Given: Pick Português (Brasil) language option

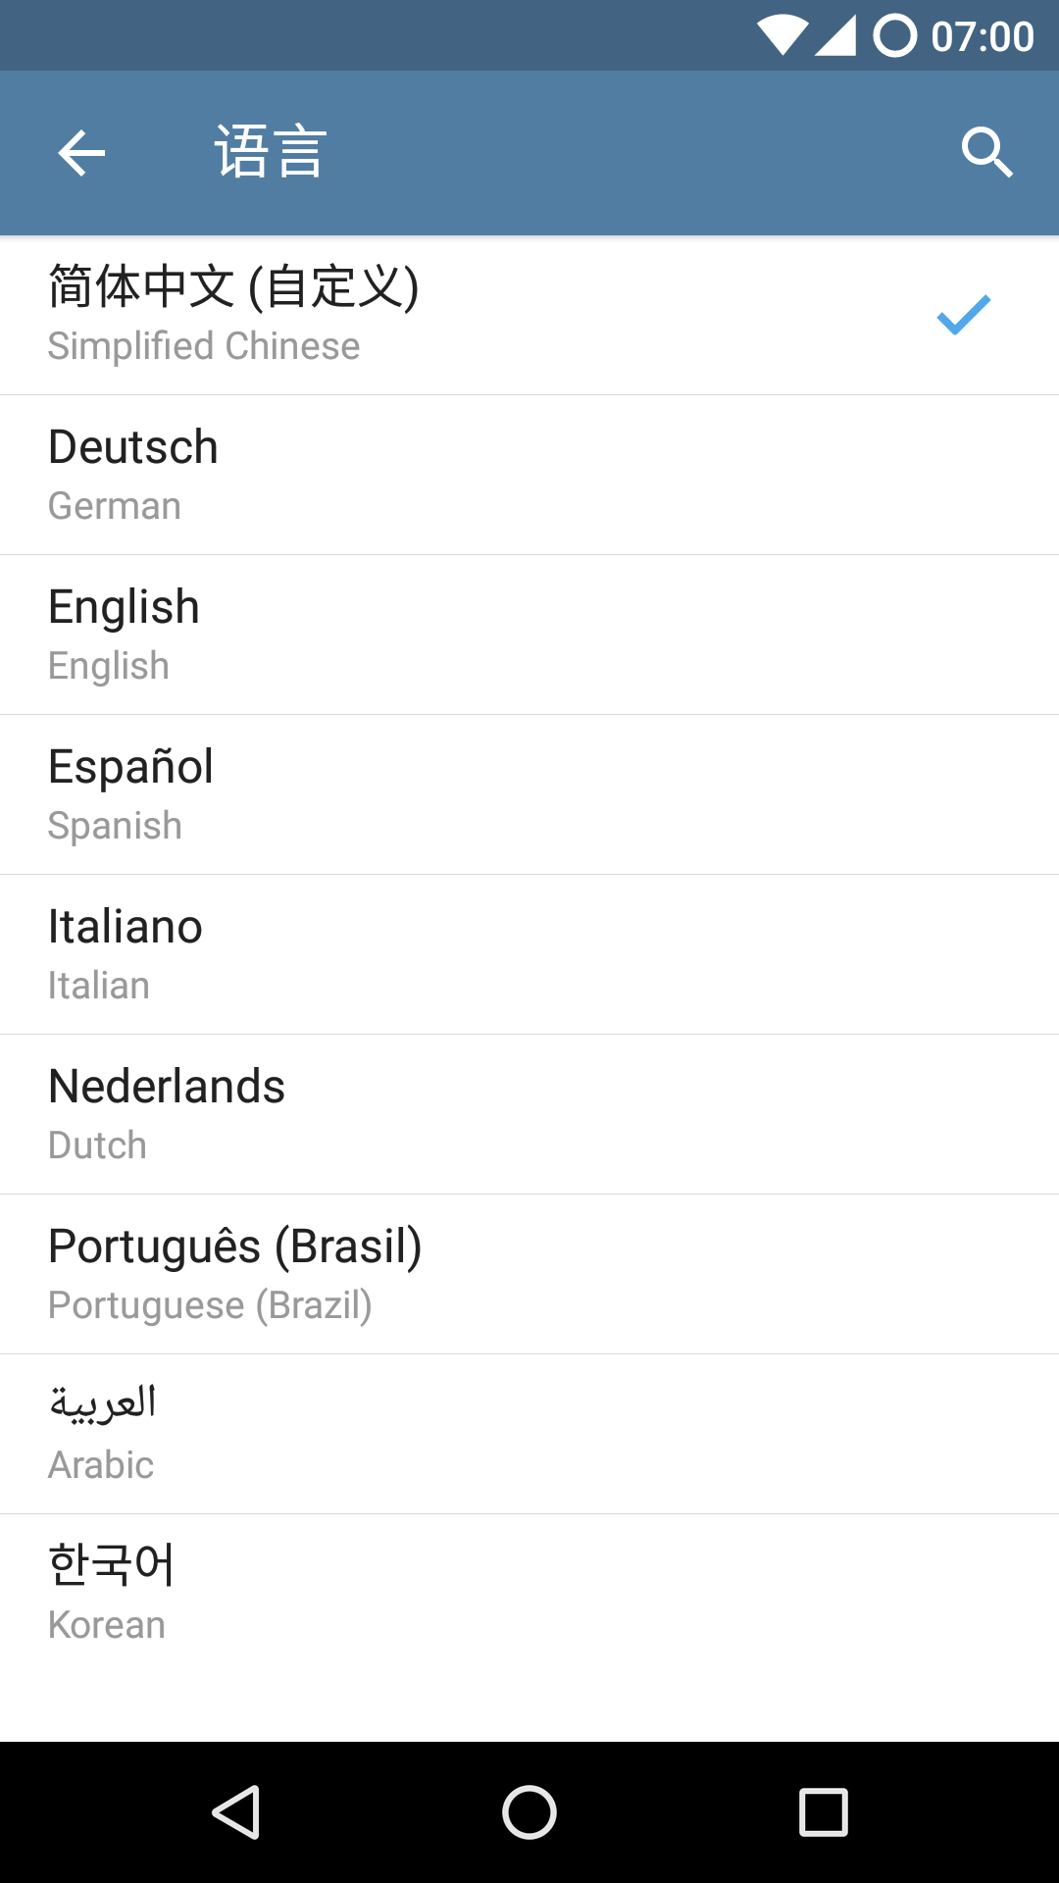Looking at the screenshot, I should tap(529, 1274).
